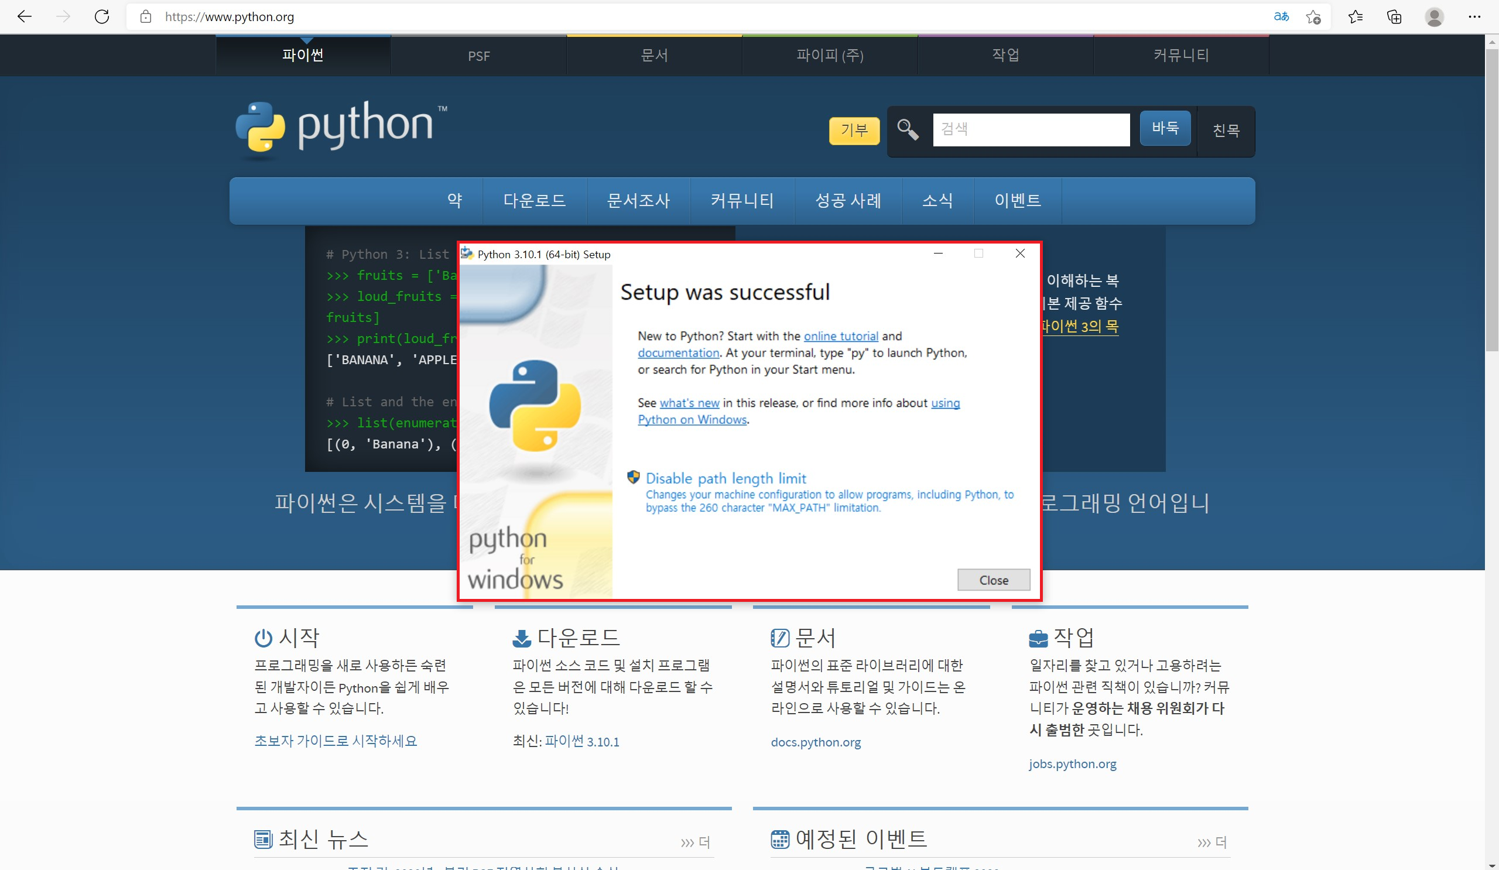Image resolution: width=1499 pixels, height=870 pixels.
Task: Click the page refresh icon
Action: (x=102, y=16)
